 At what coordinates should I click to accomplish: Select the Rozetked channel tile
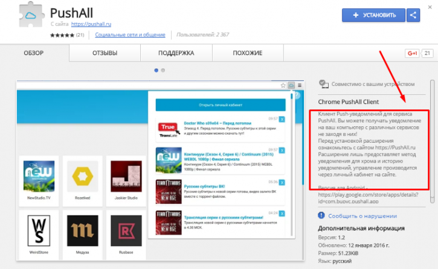point(82,181)
